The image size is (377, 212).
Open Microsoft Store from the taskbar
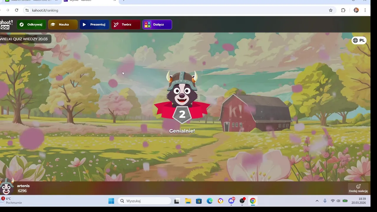click(199, 201)
